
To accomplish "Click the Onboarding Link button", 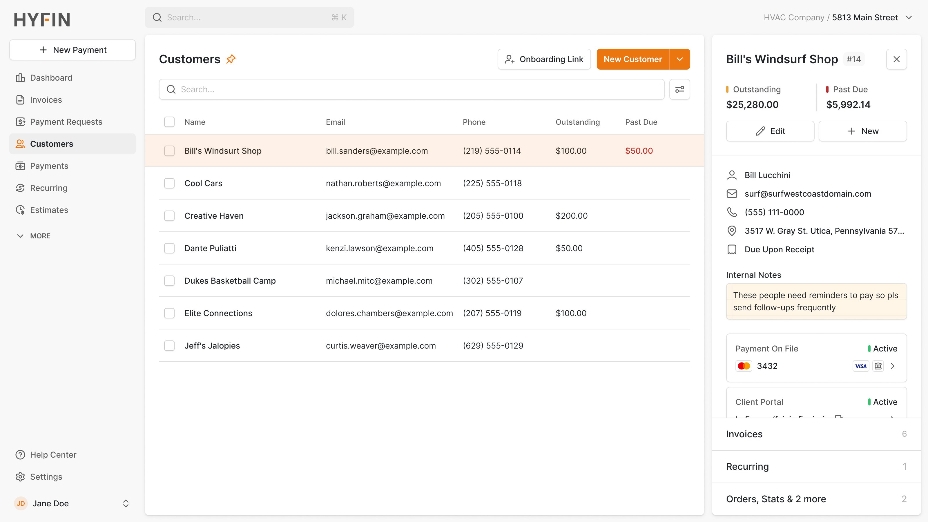I will click(544, 59).
